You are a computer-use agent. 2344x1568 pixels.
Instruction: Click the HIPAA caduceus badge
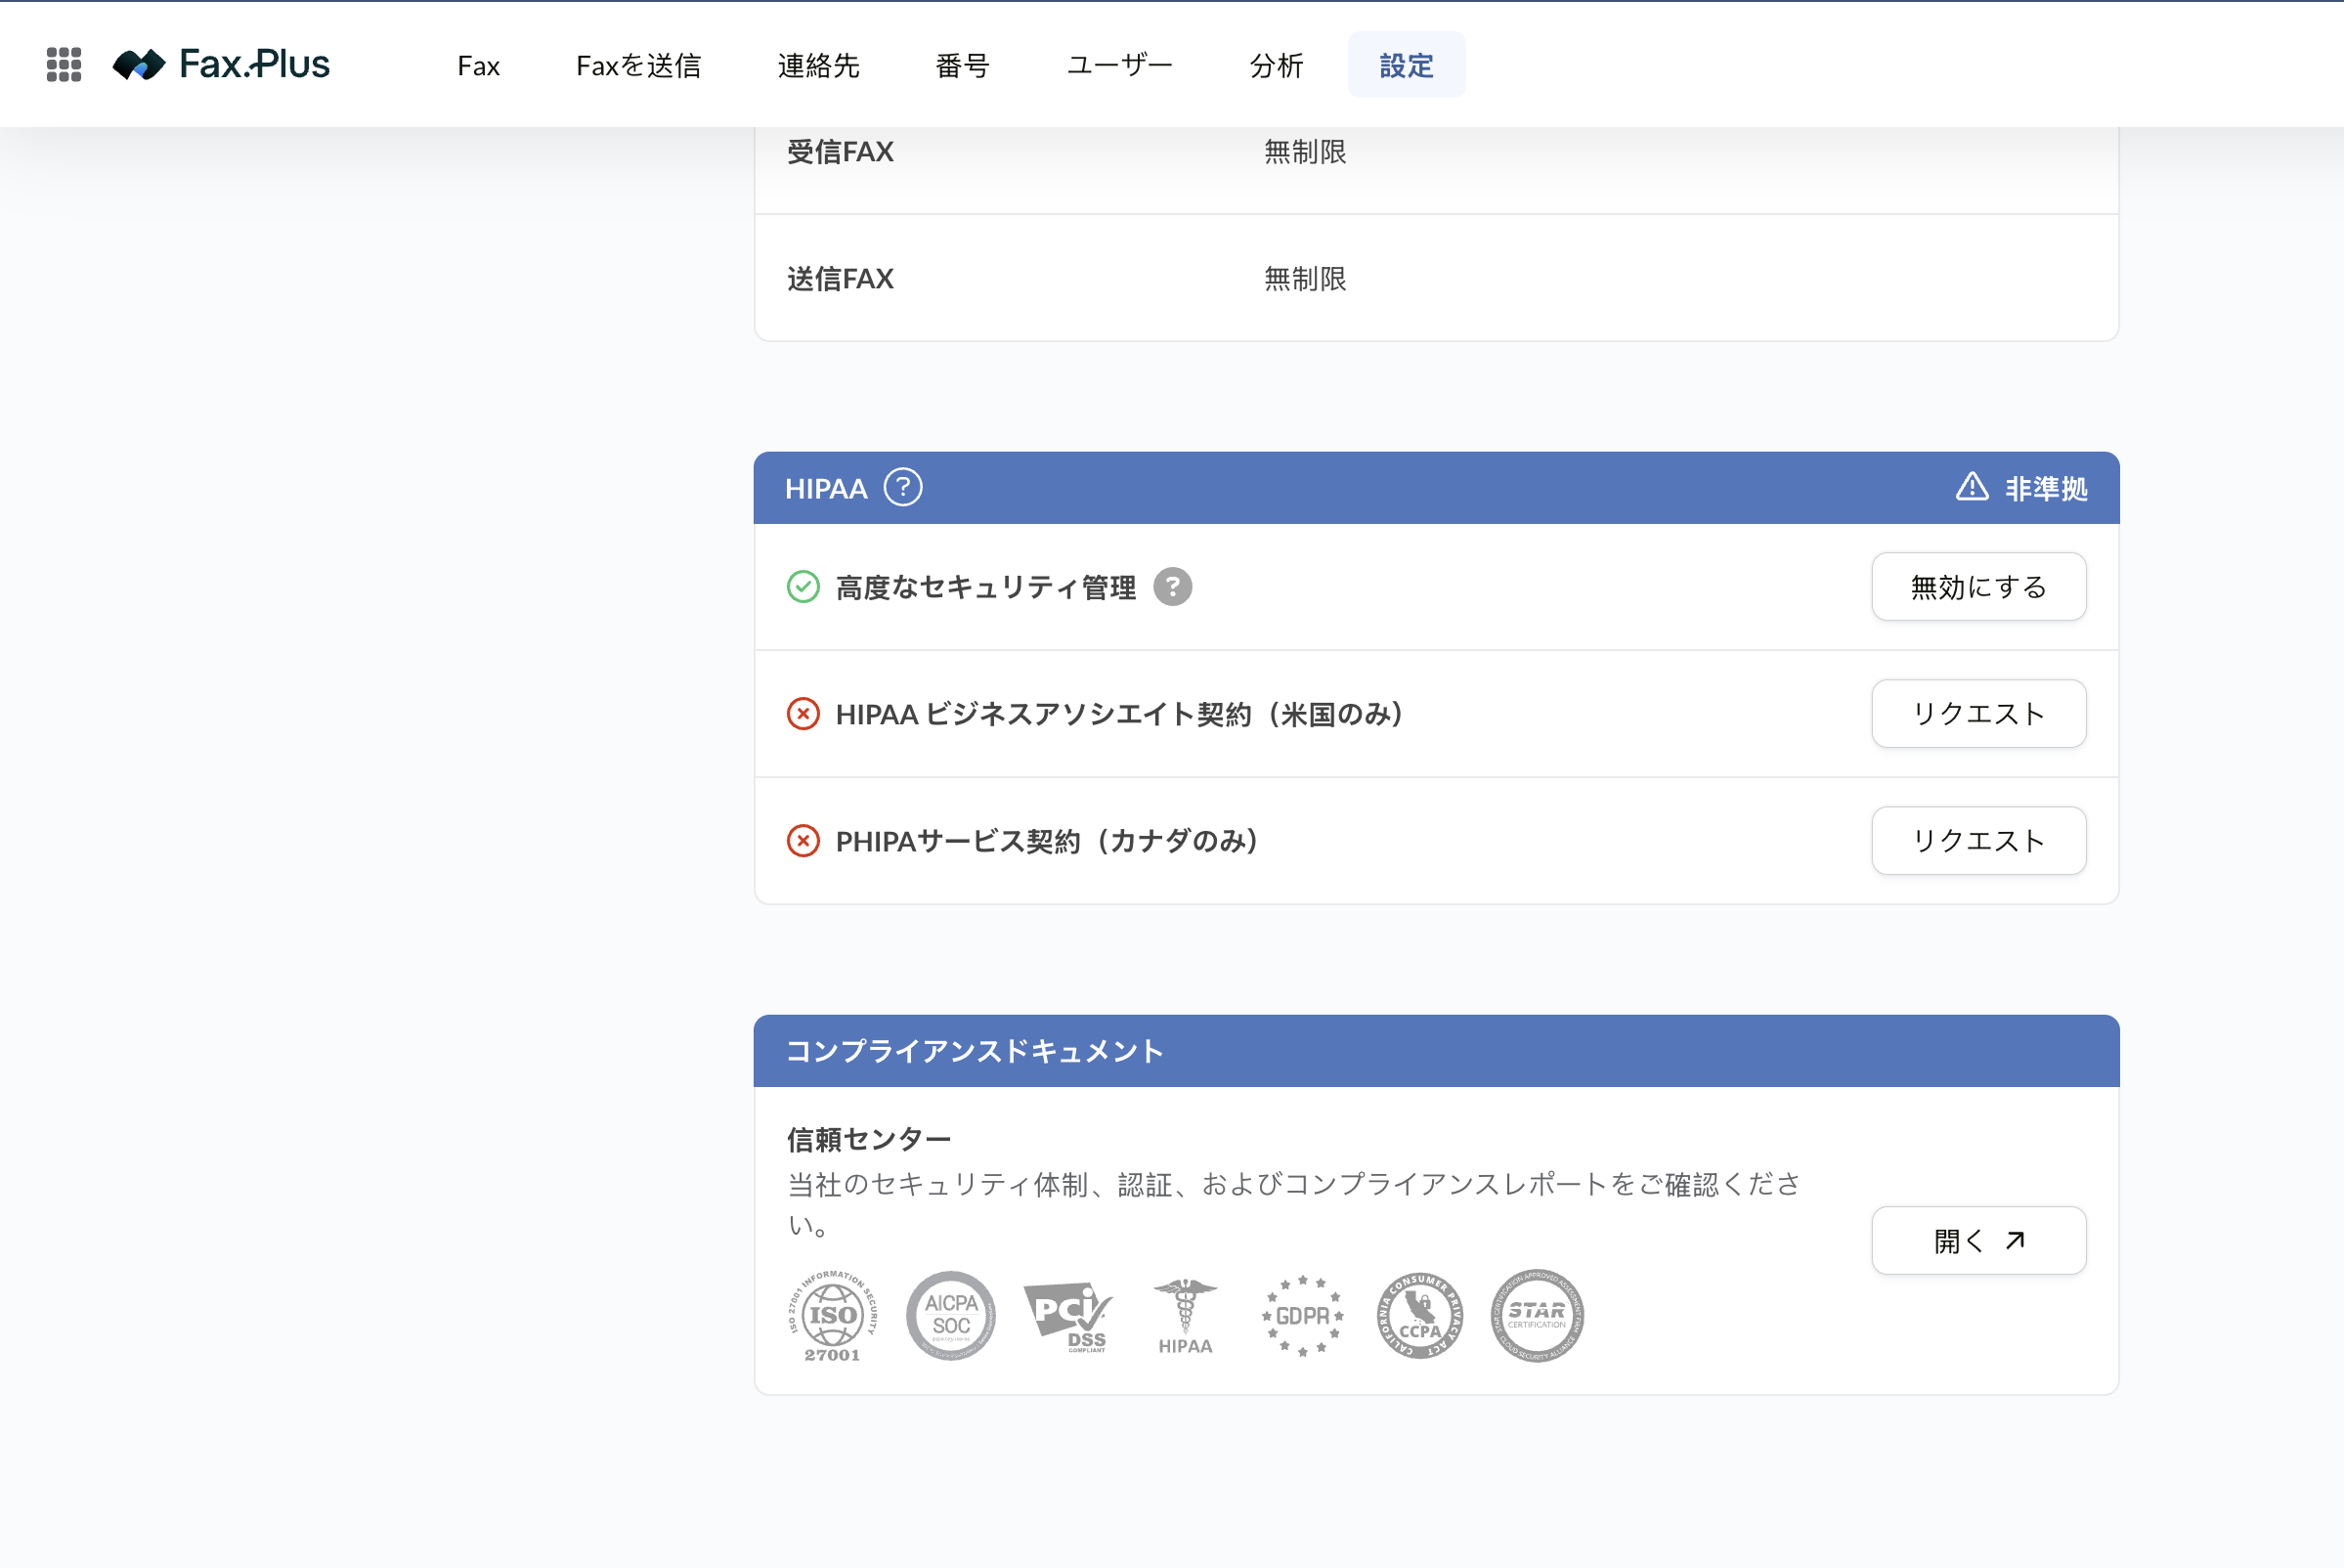[x=1185, y=1316]
